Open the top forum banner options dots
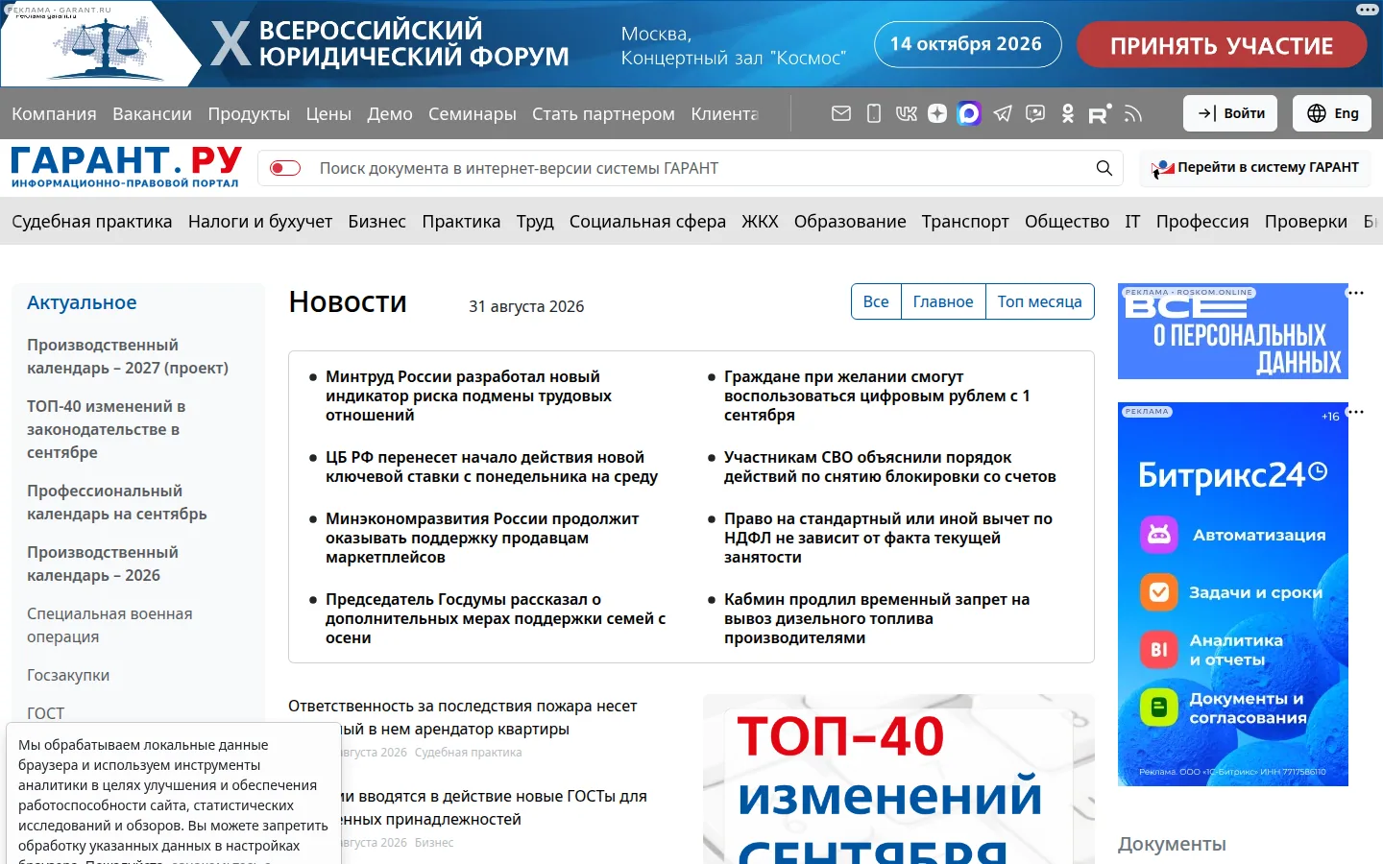The height and width of the screenshot is (864, 1383). (x=1368, y=10)
